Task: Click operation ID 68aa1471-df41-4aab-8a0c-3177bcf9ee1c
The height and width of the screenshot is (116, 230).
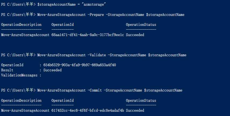Action: click(x=87, y=35)
